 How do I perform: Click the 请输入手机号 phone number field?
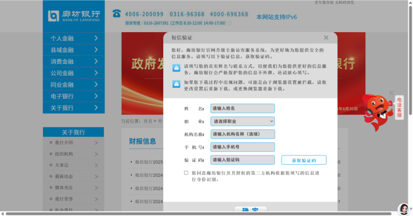pos(242,147)
